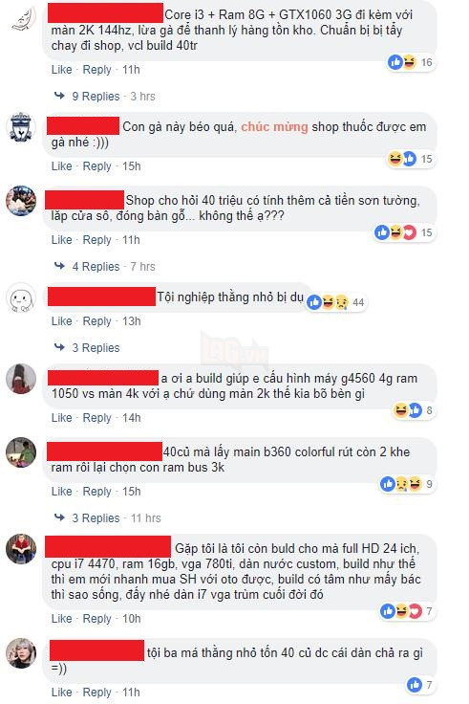Open the avatar of the i7 4470 commenter
The width and height of the screenshot is (469, 704).
[x=21, y=549]
